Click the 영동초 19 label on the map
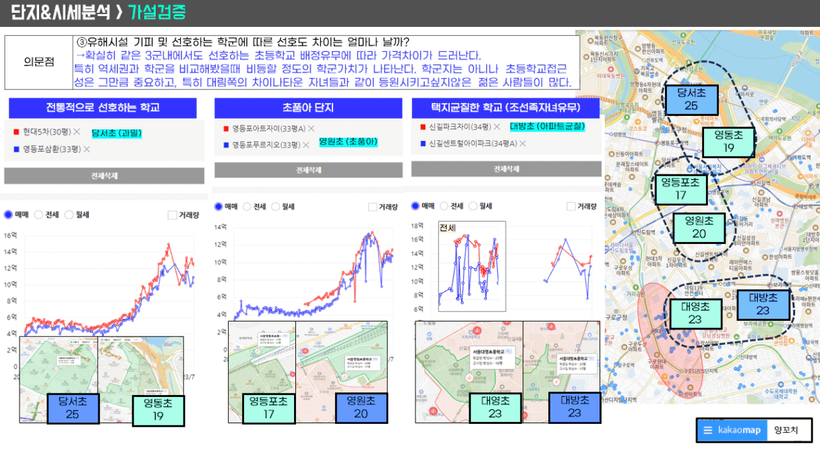 [x=728, y=142]
